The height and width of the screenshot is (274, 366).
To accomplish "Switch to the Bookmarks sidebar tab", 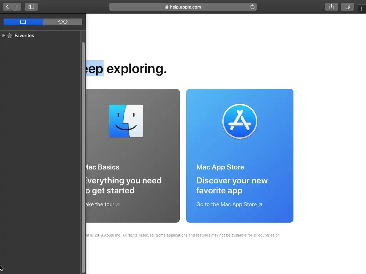I will pyautogui.click(x=23, y=22).
